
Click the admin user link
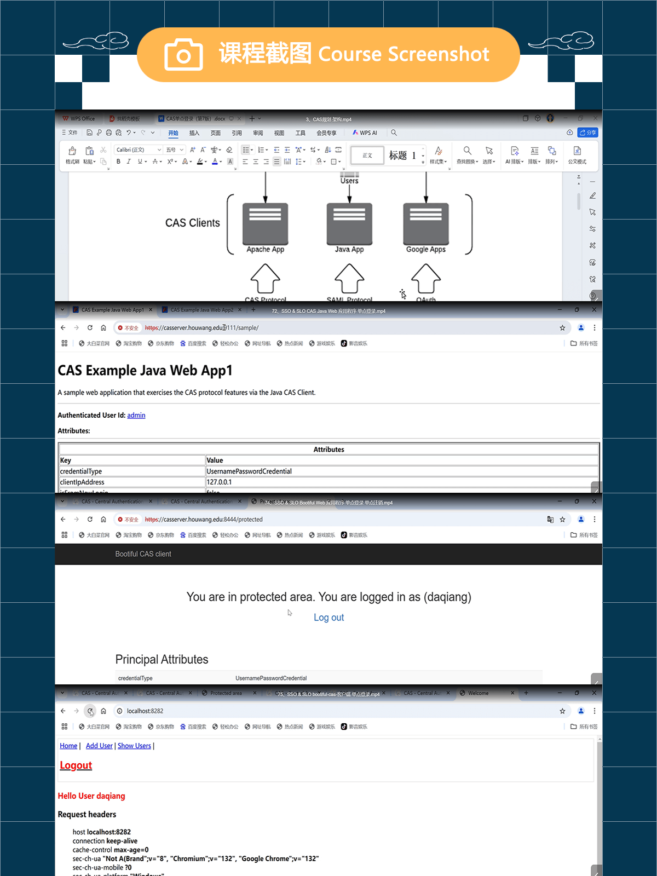pos(136,416)
